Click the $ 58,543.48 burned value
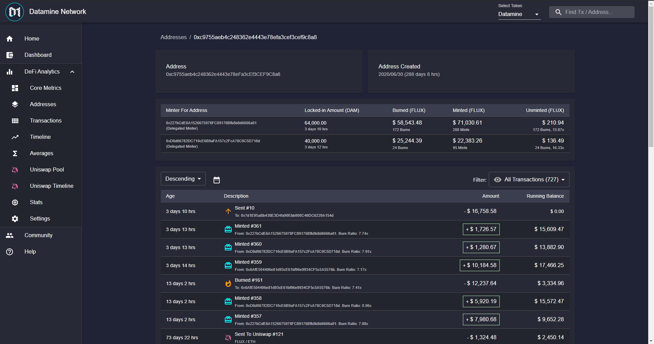Screen dimensions: 654x344 [407, 123]
